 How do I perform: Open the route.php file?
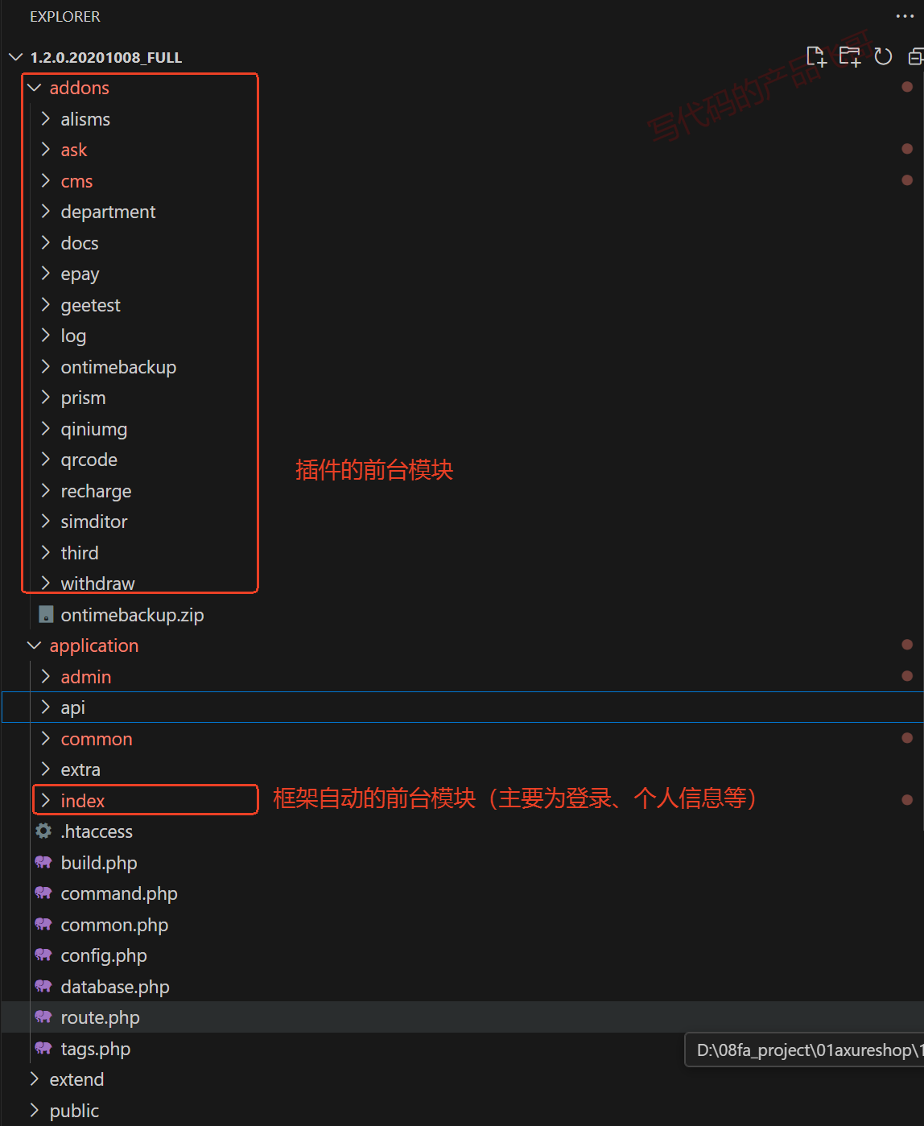(x=100, y=1017)
